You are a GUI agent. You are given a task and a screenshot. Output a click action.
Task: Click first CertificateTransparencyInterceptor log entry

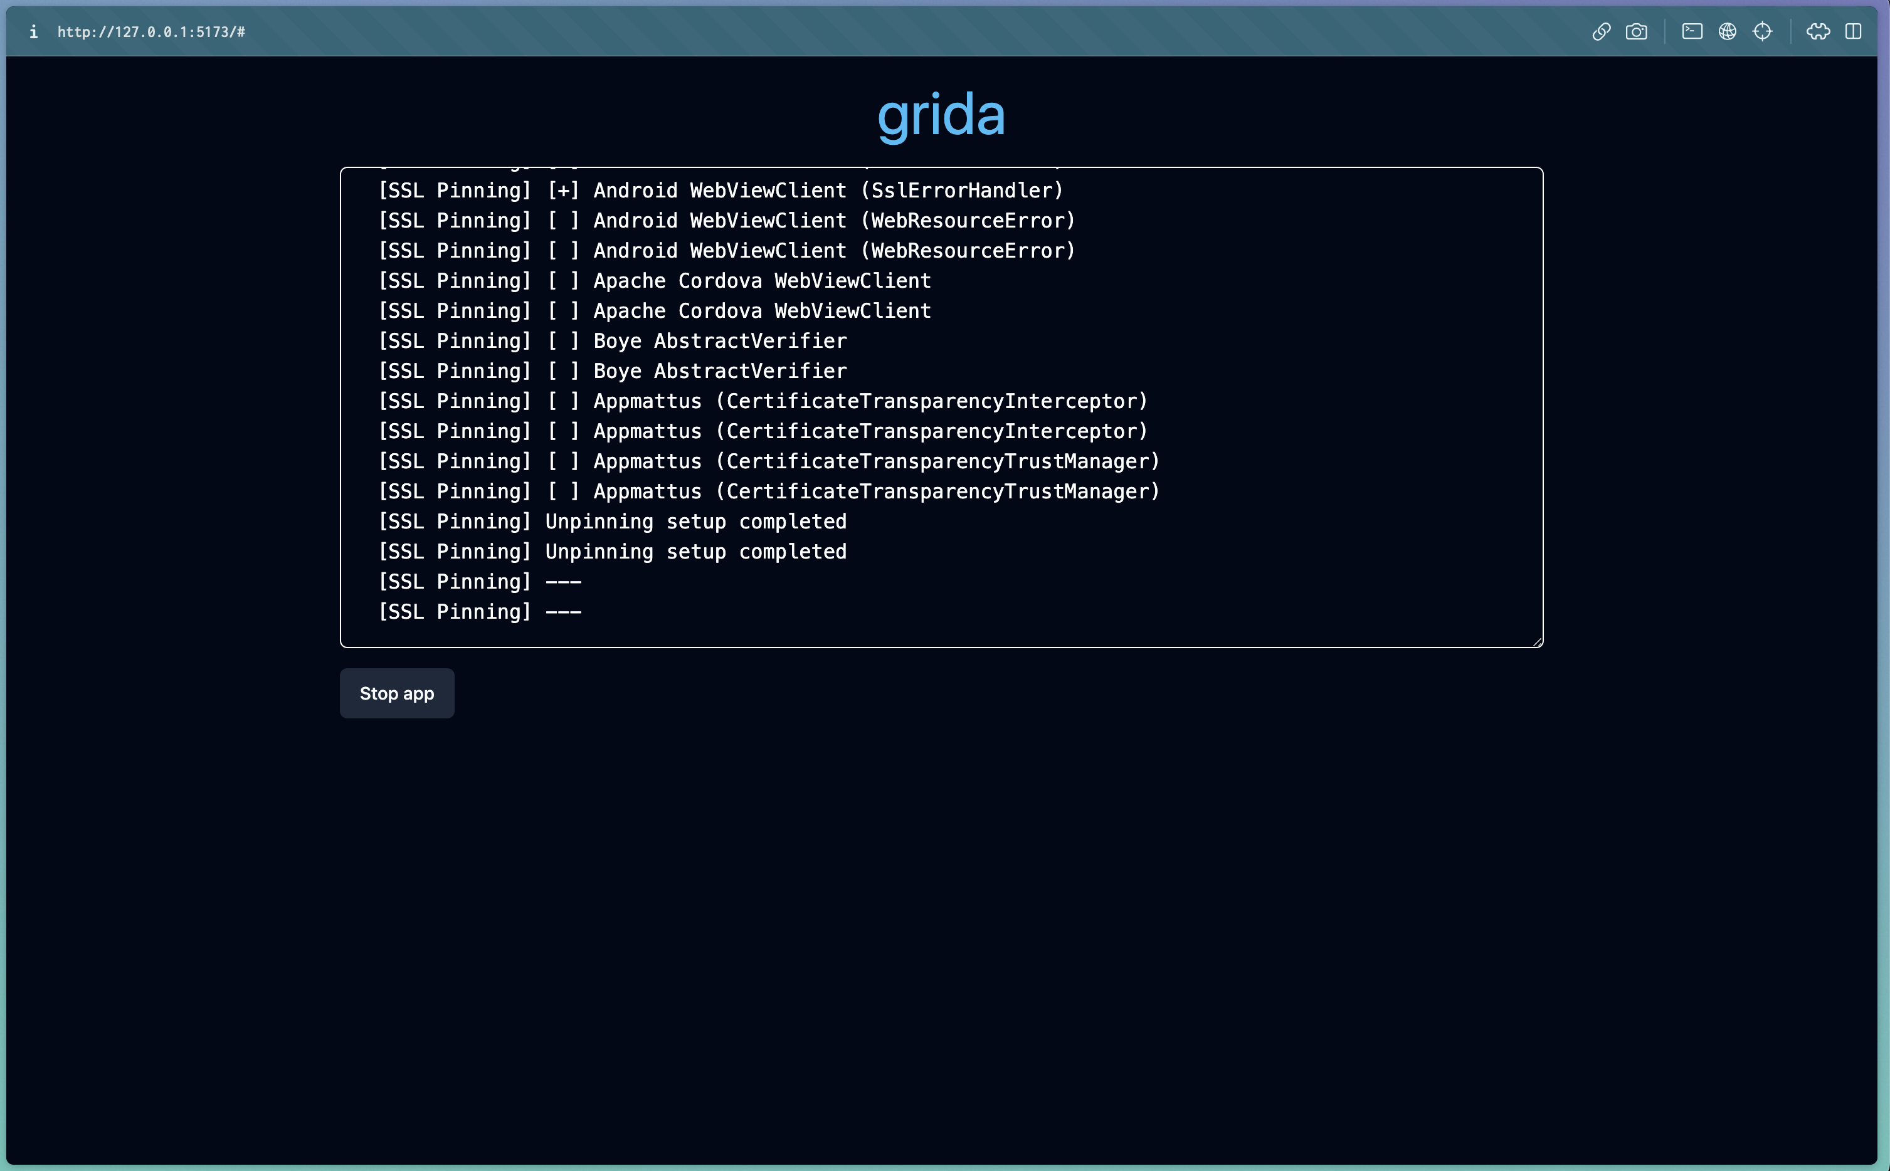762,401
